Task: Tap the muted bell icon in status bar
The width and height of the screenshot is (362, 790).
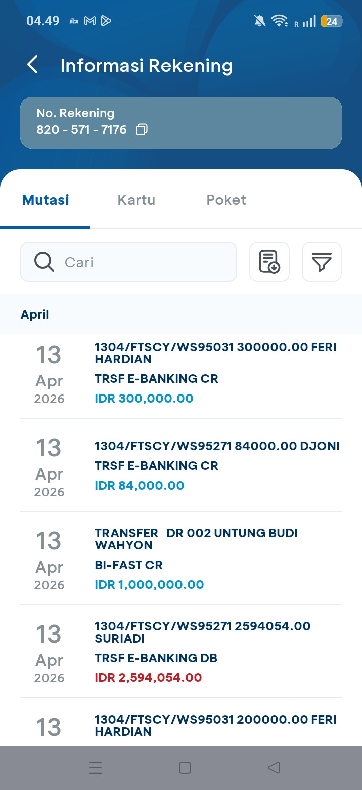Action: pyautogui.click(x=259, y=21)
